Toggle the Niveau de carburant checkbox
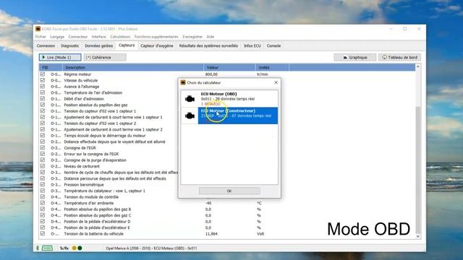Image resolution: width=463 pixels, height=260 pixels. tap(43, 166)
